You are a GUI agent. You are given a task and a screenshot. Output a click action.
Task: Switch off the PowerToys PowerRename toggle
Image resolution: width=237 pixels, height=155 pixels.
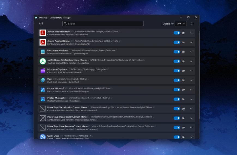(x=177, y=128)
